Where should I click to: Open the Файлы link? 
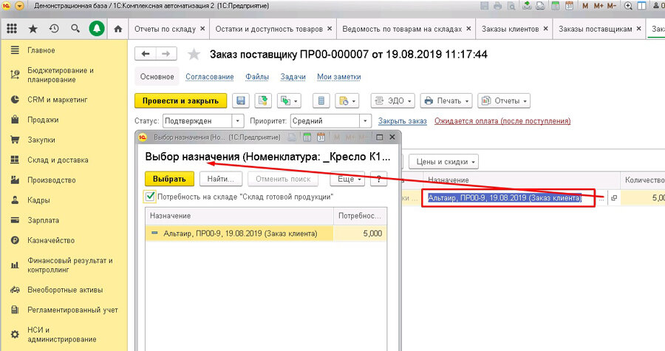(x=257, y=77)
